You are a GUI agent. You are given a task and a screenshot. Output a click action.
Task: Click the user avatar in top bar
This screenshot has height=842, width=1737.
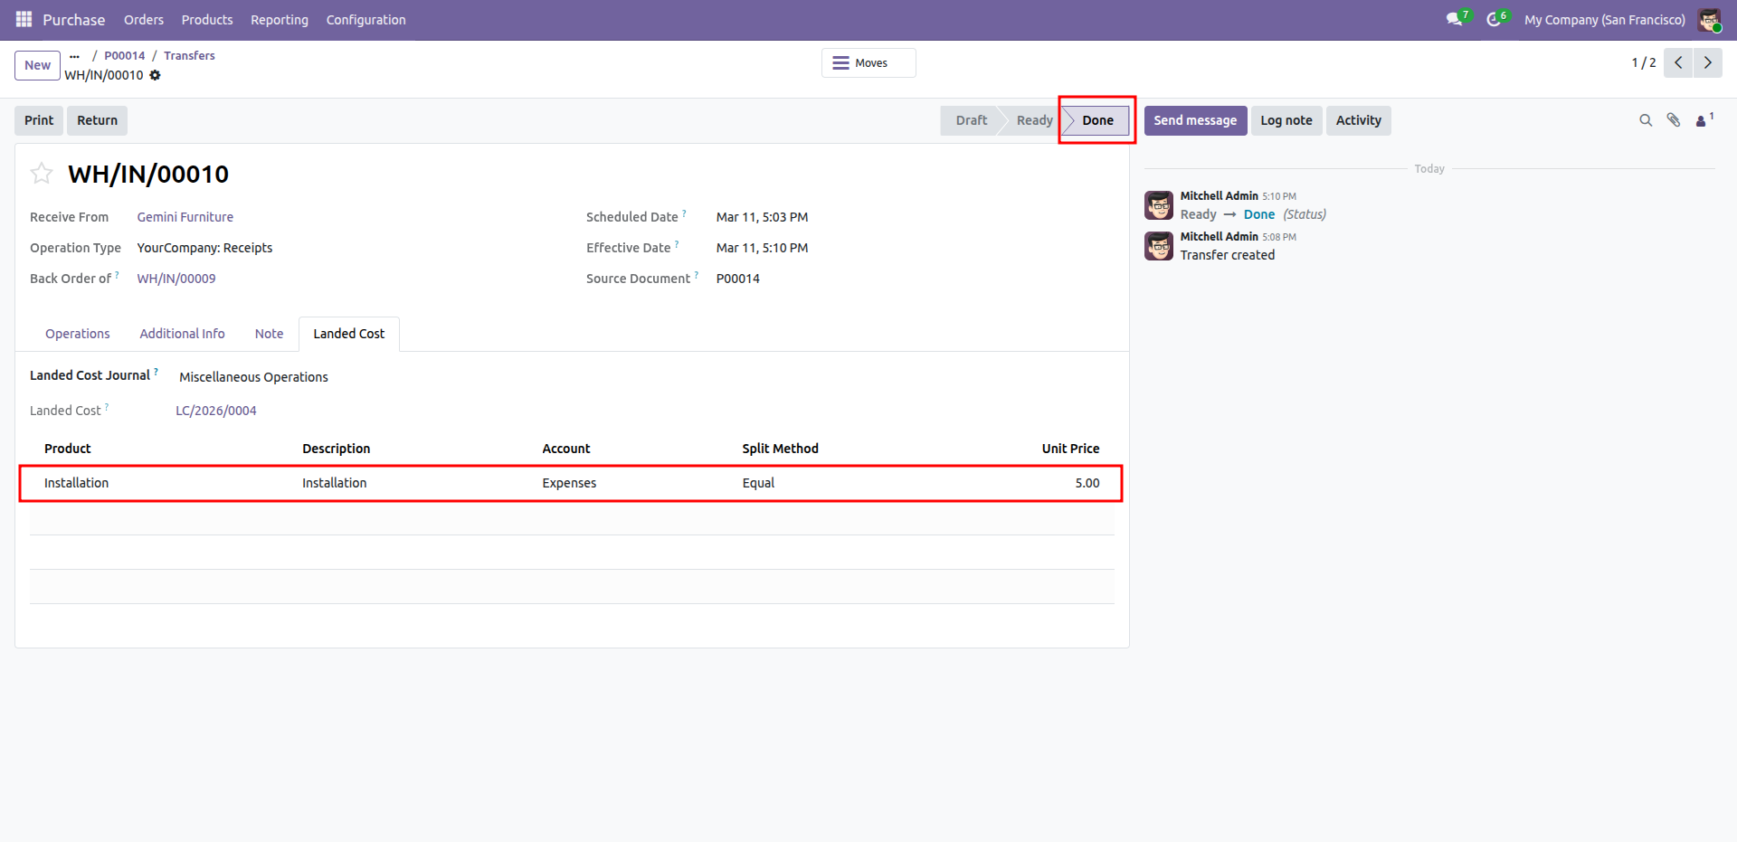[1709, 19]
